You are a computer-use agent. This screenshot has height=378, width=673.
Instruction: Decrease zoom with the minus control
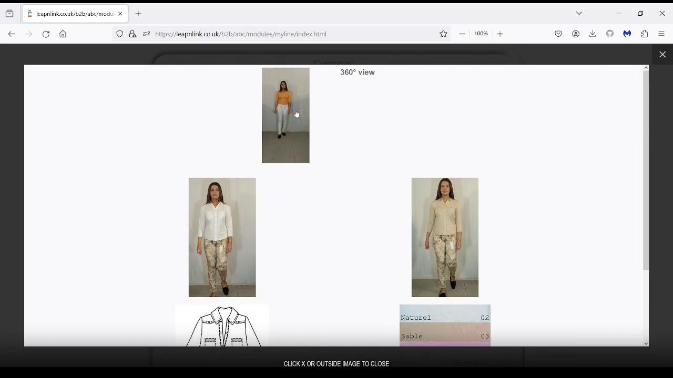pos(462,34)
